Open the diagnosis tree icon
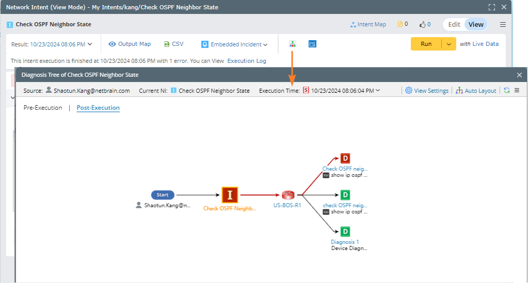 (293, 44)
